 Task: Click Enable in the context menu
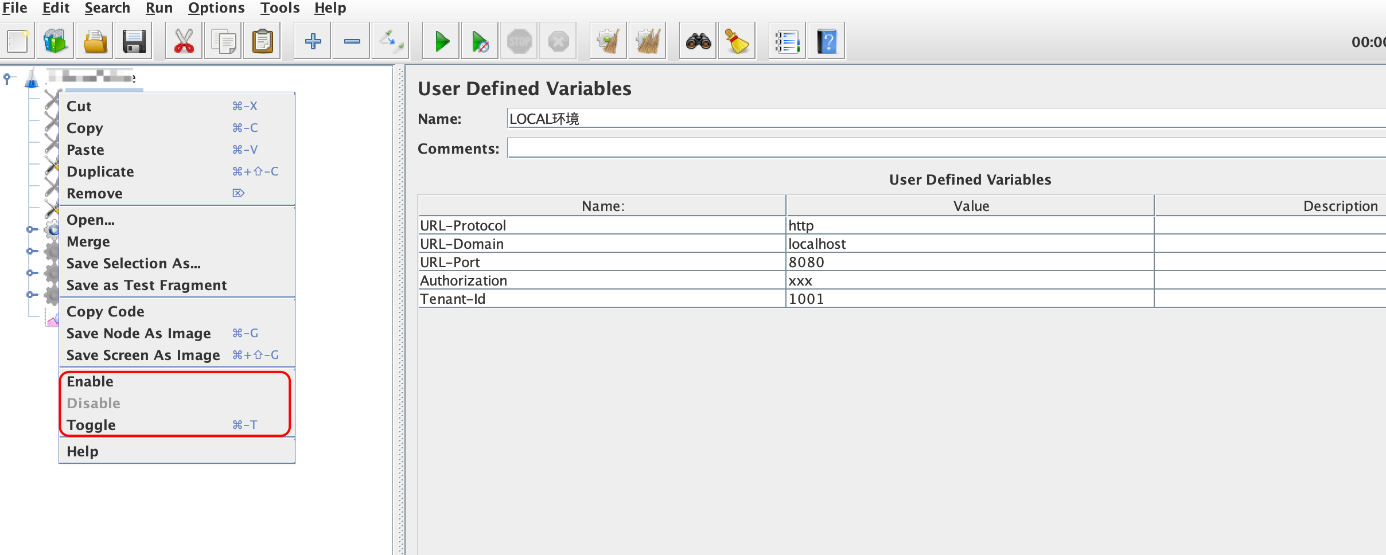coord(177,381)
